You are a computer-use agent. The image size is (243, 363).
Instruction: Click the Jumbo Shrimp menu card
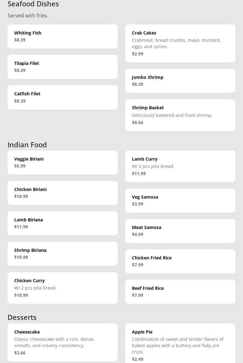pos(180,81)
